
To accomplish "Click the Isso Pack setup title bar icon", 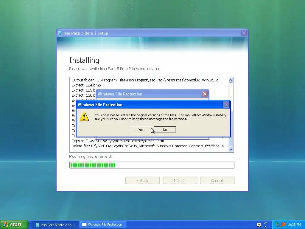I will click(60, 33).
